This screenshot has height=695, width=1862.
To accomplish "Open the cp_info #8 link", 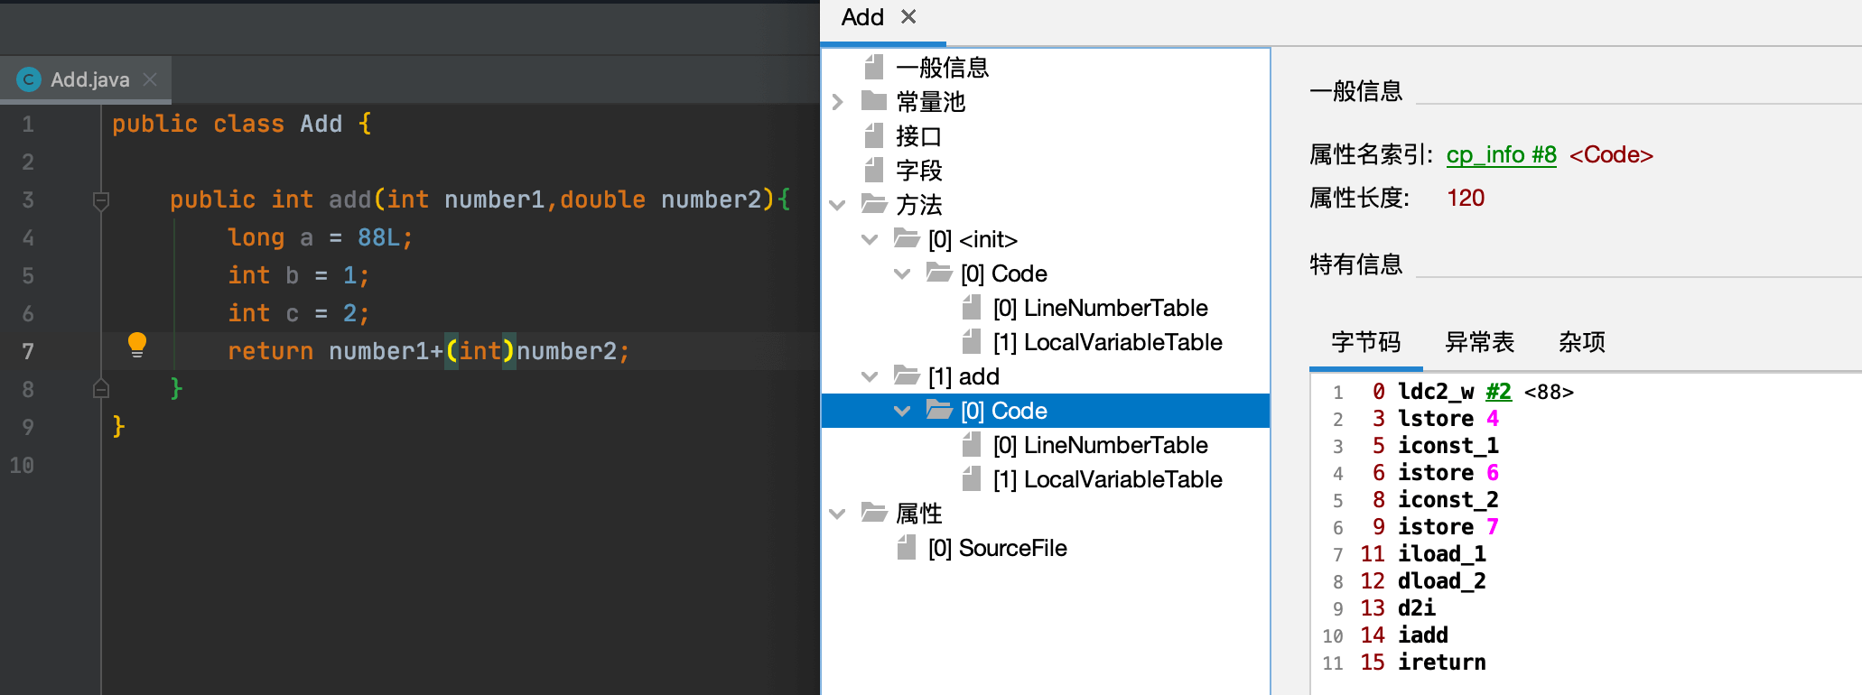I will (x=1501, y=155).
